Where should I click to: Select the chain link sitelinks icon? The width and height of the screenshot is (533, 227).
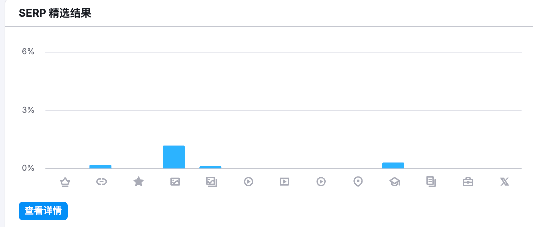point(101,182)
